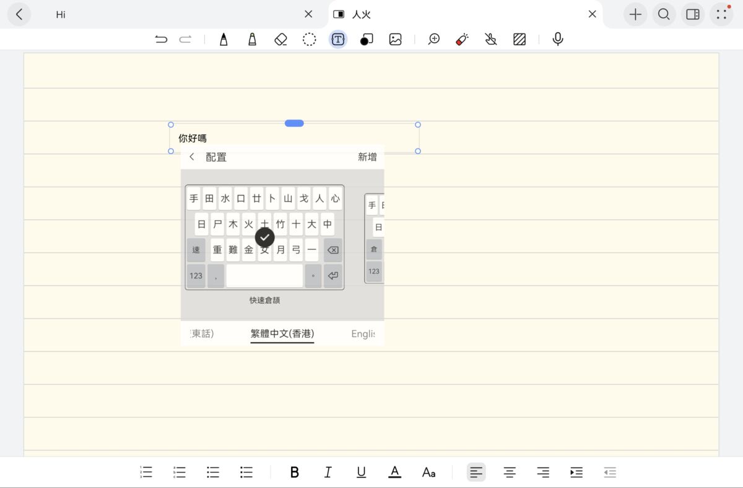Open the paper template pattern tool

(x=519, y=38)
